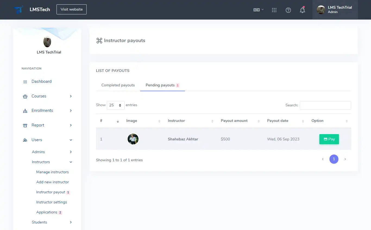This screenshot has width=371, height=230.
Task: Toggle sorting on Payout date column
Action: click(303, 121)
